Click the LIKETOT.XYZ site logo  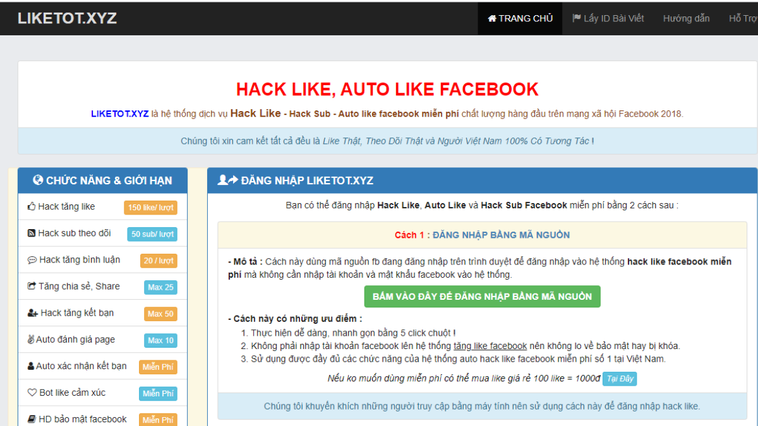point(67,18)
